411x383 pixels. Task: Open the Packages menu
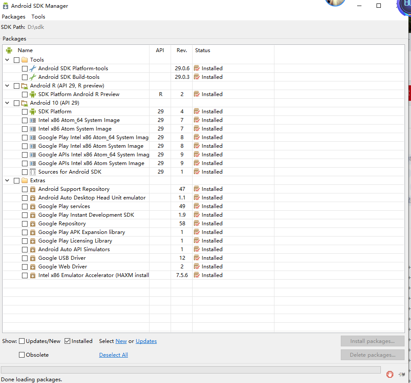14,17
